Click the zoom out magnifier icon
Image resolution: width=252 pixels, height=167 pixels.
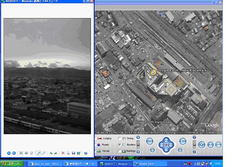tap(44, 153)
